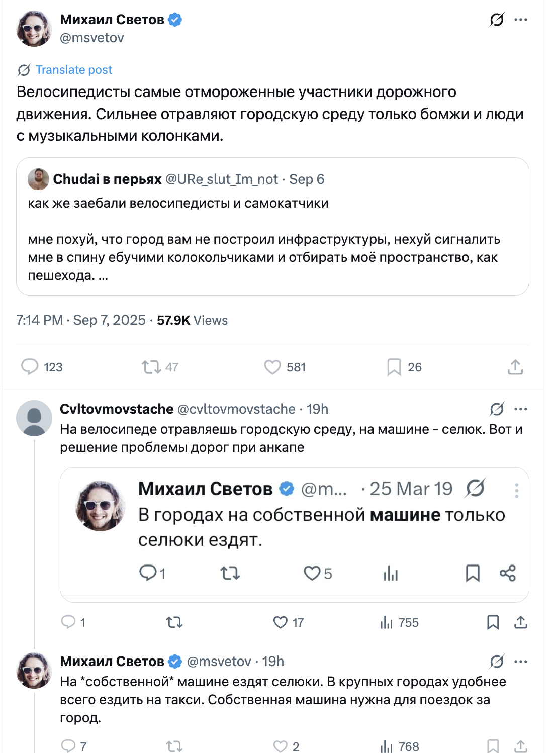Open more options on Cvltovmovstache reply
556x753 pixels.
coord(521,409)
